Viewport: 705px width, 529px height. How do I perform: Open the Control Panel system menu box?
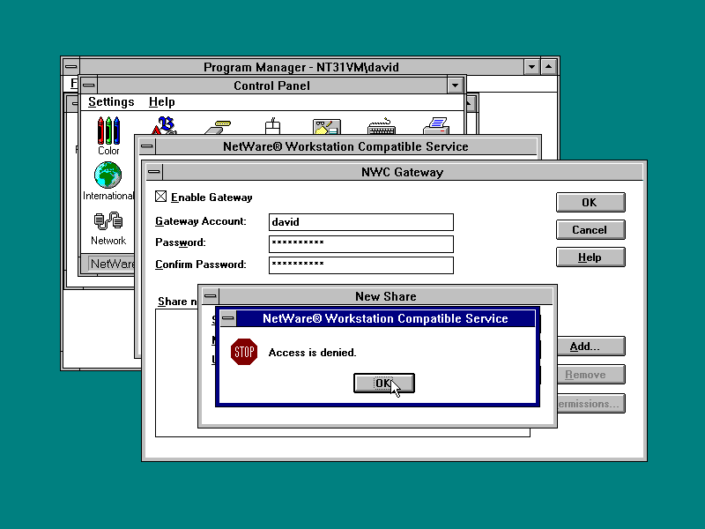coord(89,85)
